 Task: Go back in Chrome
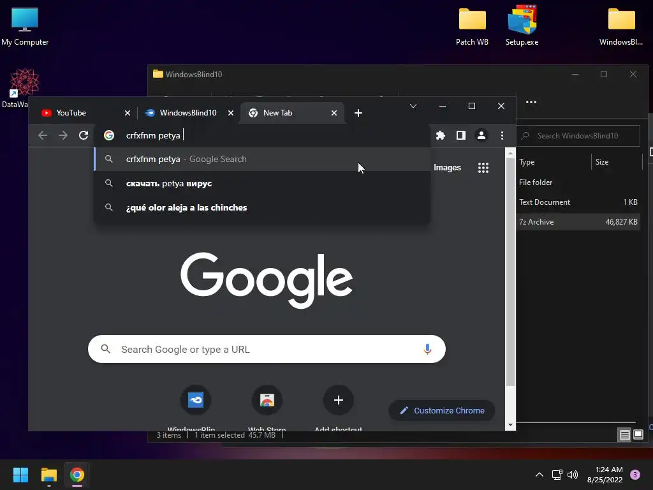(x=43, y=135)
